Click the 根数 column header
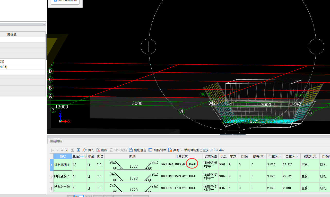The image size is (330, 197). [233, 156]
